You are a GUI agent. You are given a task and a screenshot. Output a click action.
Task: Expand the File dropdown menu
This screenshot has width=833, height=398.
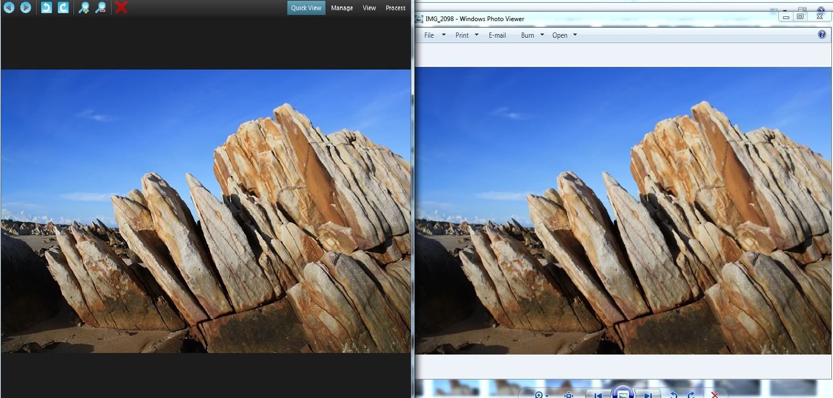[x=433, y=35]
